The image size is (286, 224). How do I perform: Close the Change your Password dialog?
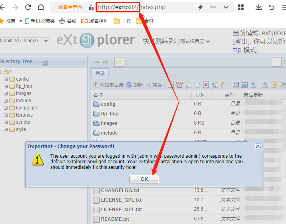coord(258,147)
